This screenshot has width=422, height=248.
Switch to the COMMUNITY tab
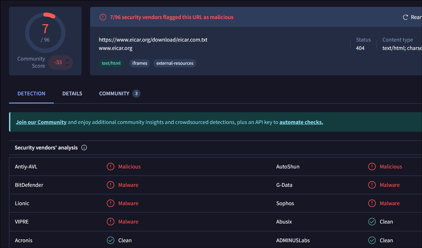pos(114,94)
